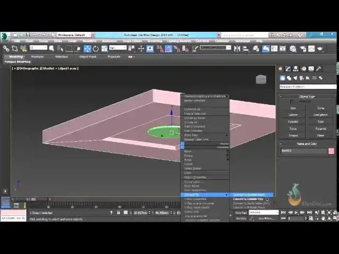Click the Select and Link chain icon
Viewport: 339px width, 254px height.
[x=6, y=49]
